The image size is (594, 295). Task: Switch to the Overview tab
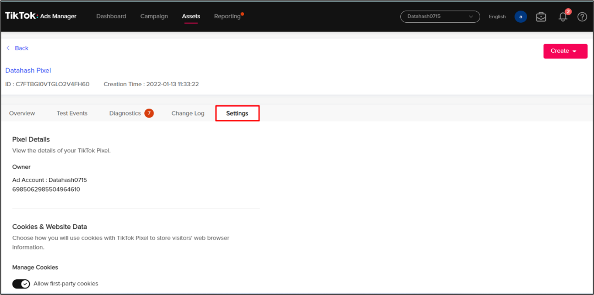[x=22, y=113]
